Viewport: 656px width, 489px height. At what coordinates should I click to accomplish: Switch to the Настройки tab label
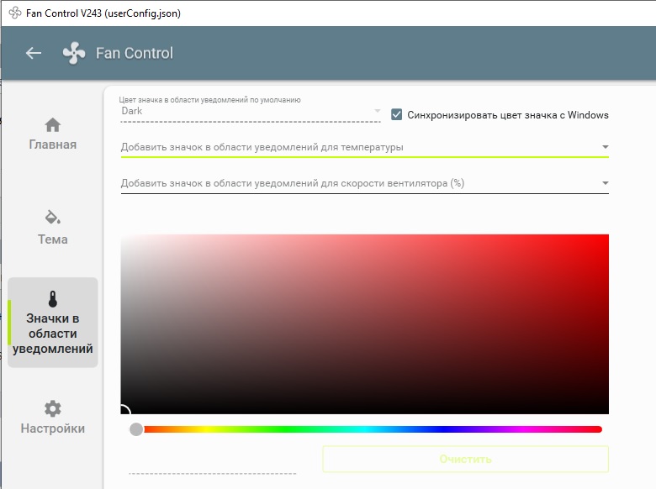point(53,429)
